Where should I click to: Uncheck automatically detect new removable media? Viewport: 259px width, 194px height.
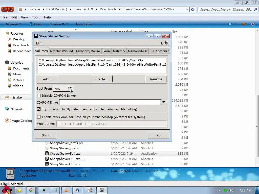(x=39, y=109)
